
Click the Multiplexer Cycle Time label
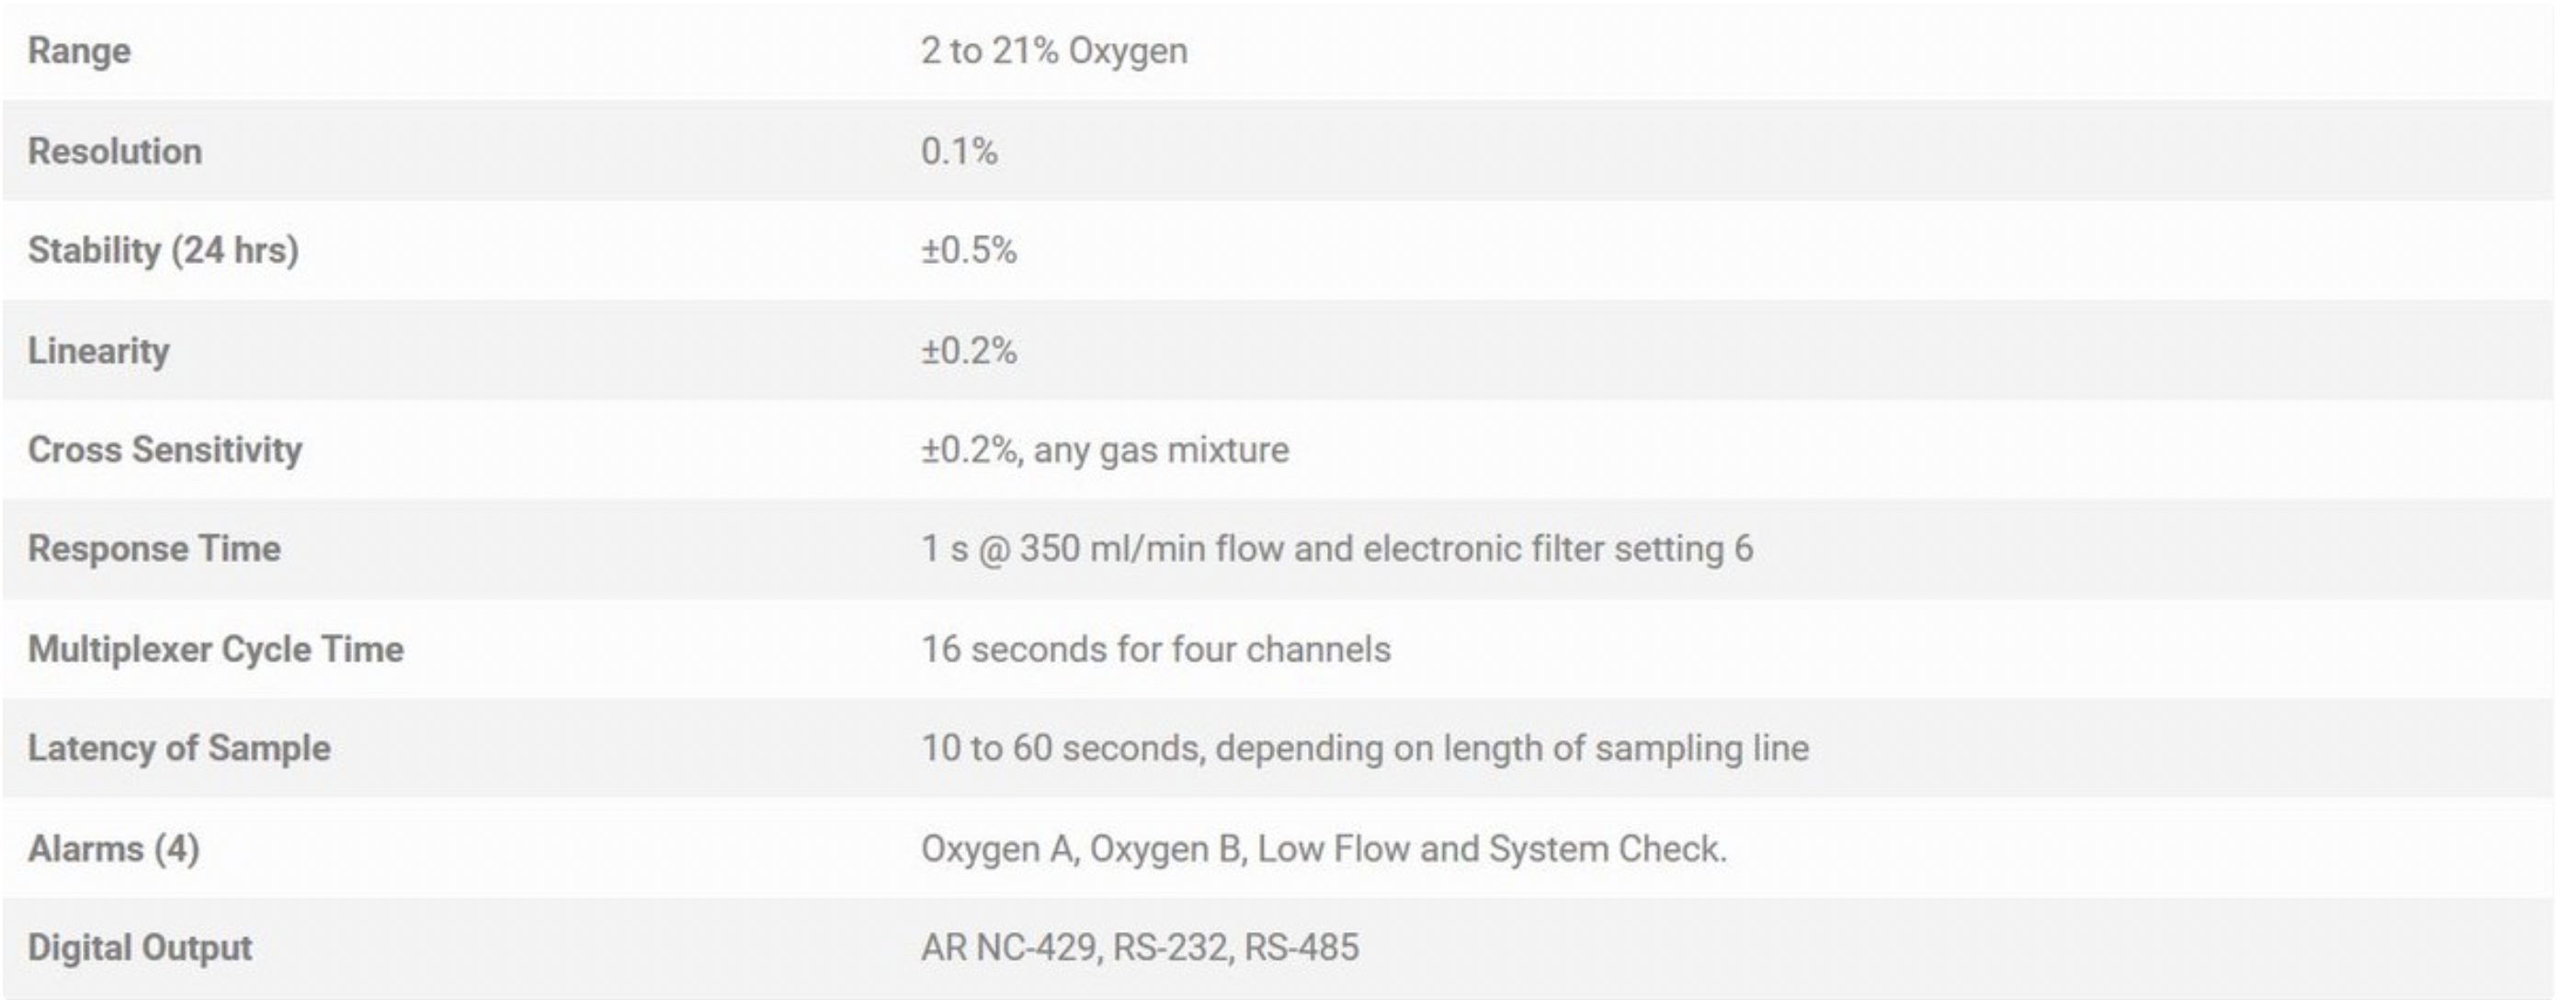tap(216, 650)
